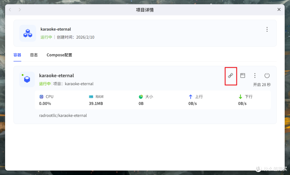Click the 39.1MB RAM value
Viewport: 290px width, 175px height.
(96, 103)
